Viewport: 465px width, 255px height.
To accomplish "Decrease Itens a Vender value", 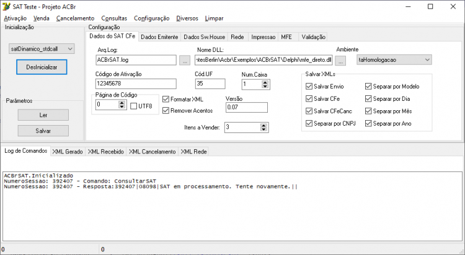I will (x=263, y=130).
